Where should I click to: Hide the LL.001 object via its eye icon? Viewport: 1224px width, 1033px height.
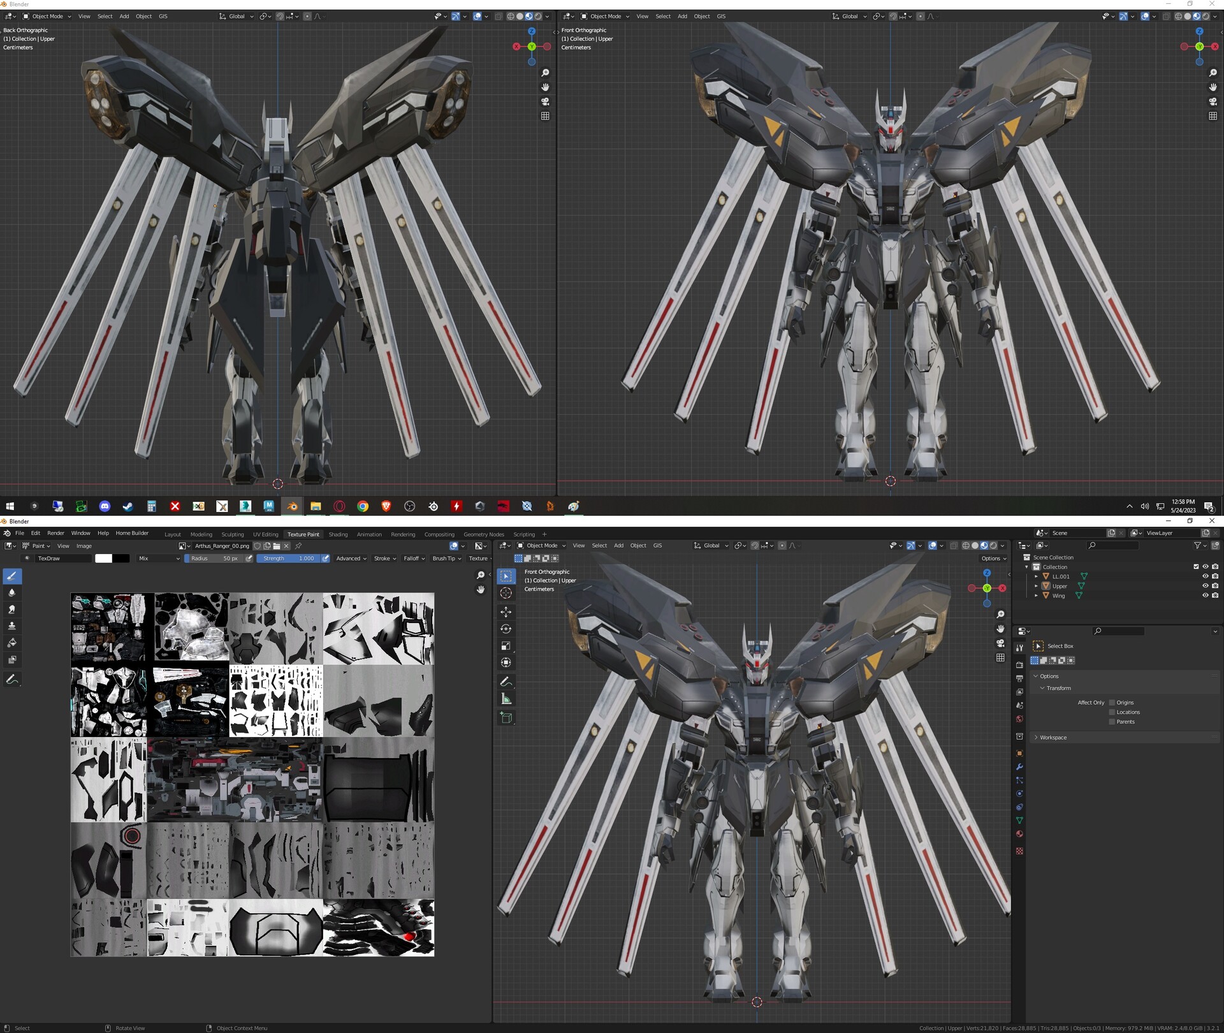pos(1205,576)
